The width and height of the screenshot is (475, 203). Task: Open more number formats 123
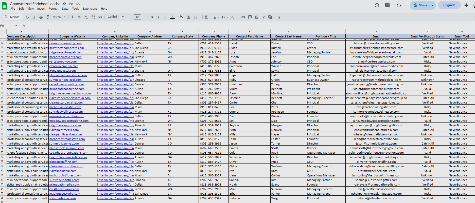point(100,17)
